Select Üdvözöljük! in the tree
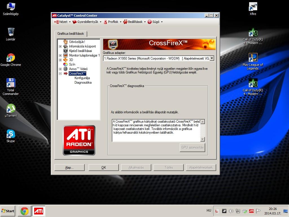This screenshot has width=289, height=217. pyautogui.click(x=77, y=42)
